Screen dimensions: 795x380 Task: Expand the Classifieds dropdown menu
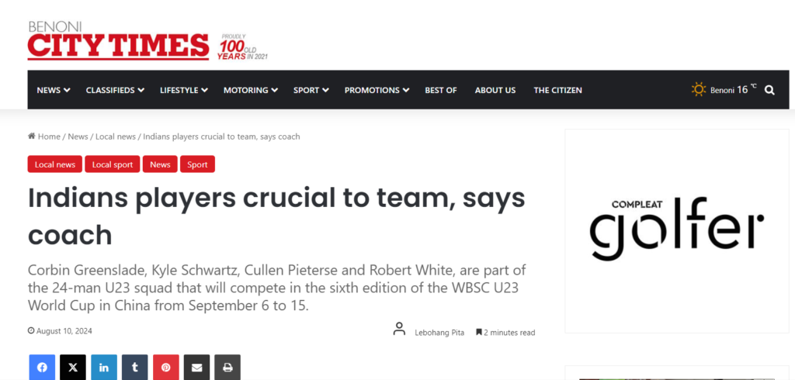click(x=115, y=90)
